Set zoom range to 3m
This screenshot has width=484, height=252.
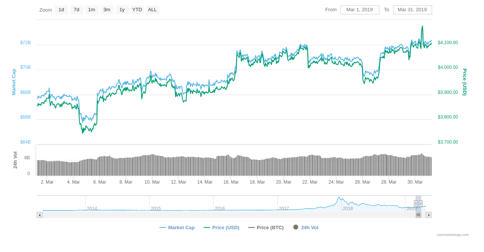pyautogui.click(x=107, y=10)
